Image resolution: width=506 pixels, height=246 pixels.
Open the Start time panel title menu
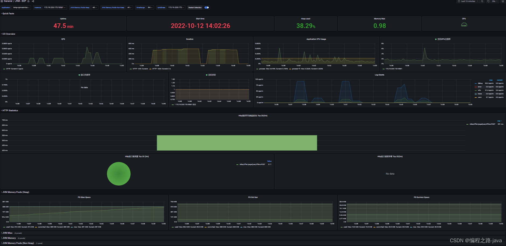coord(200,19)
